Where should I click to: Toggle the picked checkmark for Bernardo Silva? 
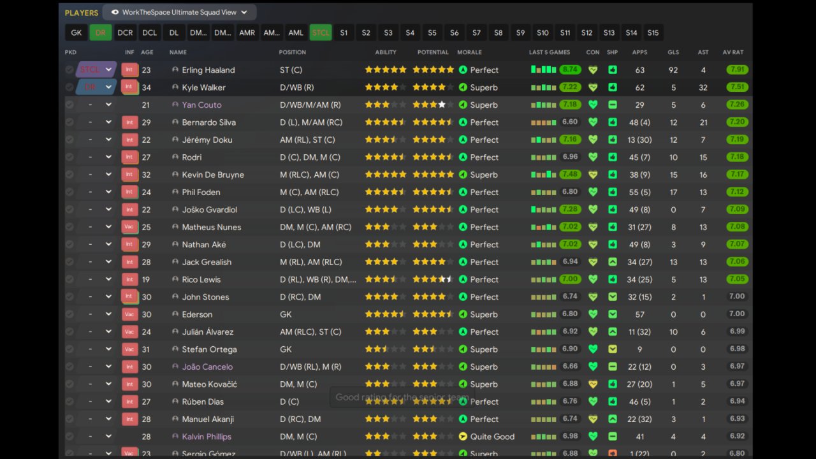click(69, 122)
